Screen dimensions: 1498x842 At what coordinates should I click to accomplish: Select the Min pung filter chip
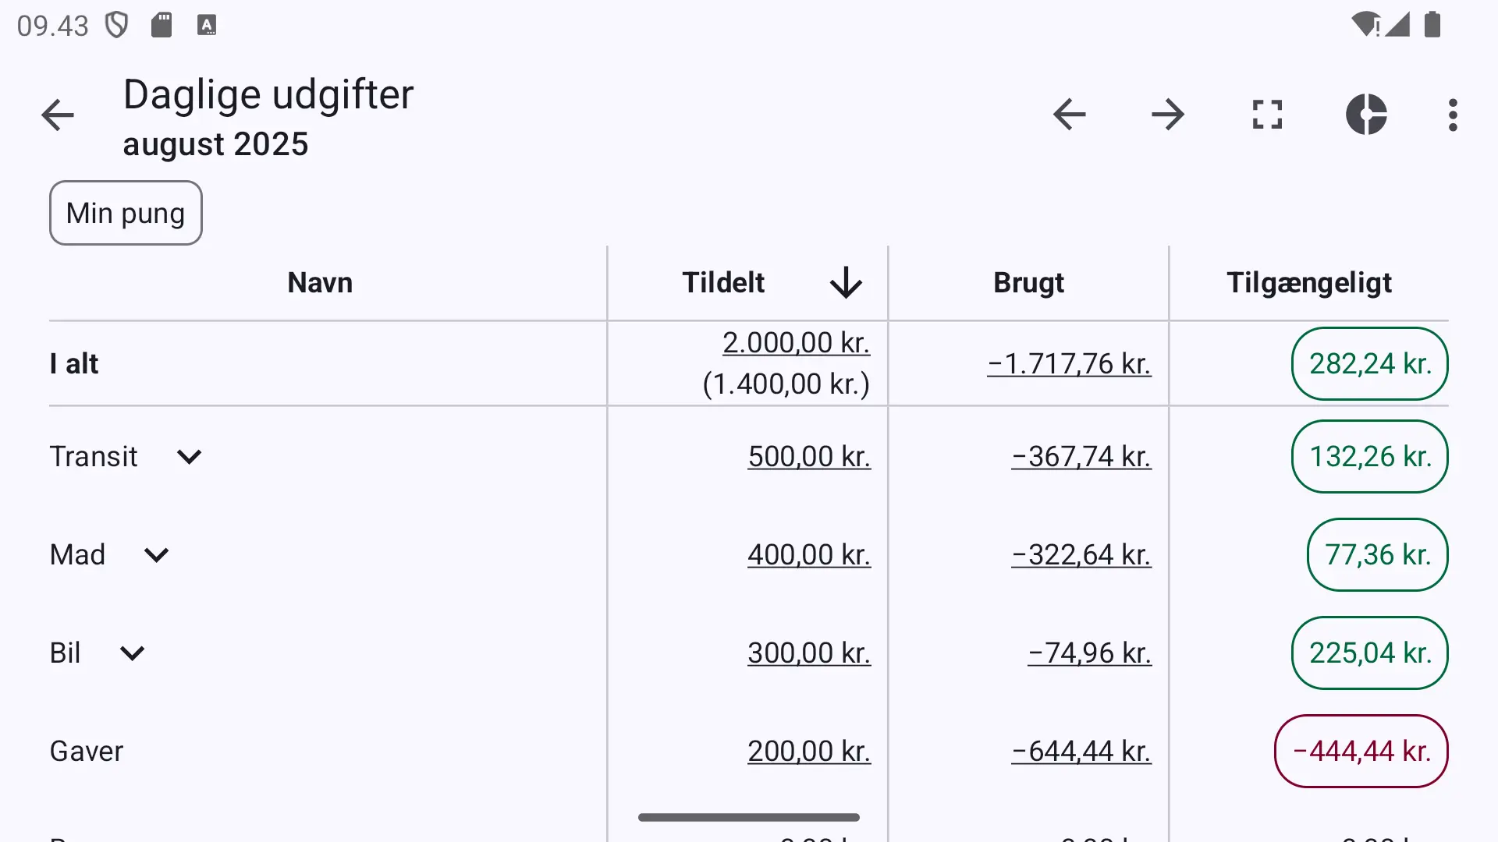[126, 213]
